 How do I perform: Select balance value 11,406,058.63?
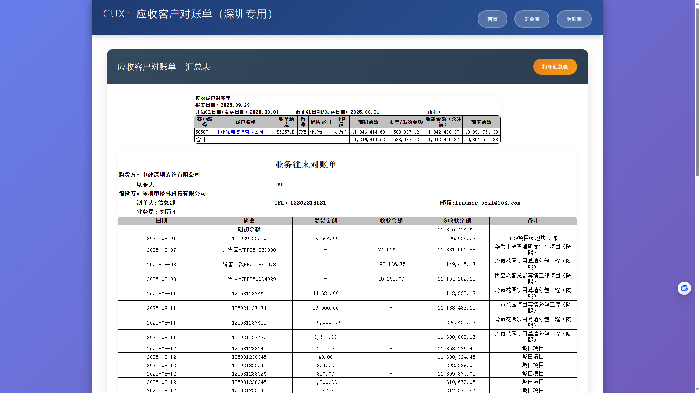[456, 238]
